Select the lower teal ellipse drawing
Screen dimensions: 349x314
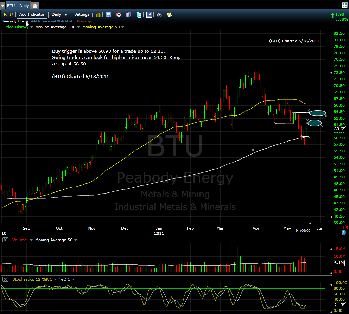315,123
